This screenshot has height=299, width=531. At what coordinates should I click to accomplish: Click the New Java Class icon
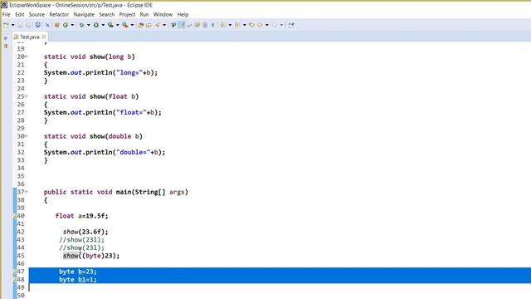(x=66, y=25)
